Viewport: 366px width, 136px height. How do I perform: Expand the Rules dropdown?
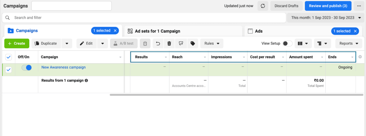click(212, 43)
